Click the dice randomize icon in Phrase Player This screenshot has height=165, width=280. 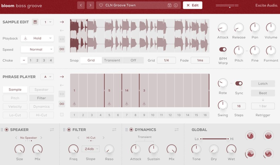[62, 115]
